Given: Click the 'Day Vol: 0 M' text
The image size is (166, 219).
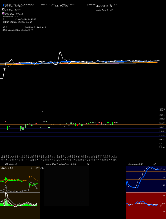Looking at the screenshot, I should click(104, 10).
